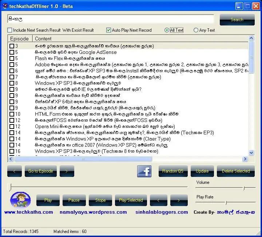
Task: Click the list's scroll down arrow
Action: pyautogui.click(x=251, y=153)
